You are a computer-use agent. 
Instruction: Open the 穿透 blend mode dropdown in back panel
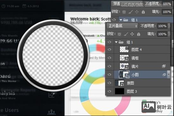click(127, 4)
